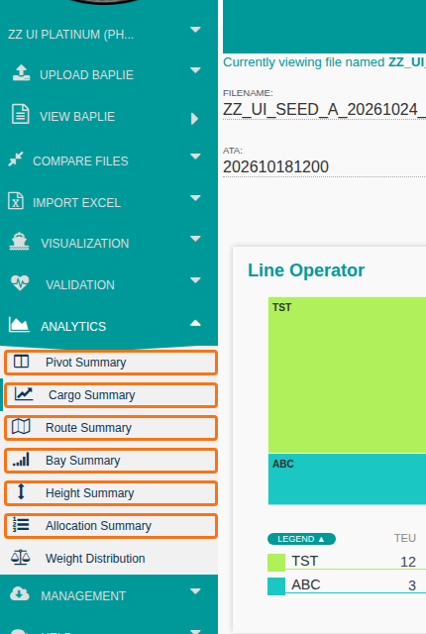This screenshot has width=426, height=634.
Task: Expand the Management dropdown arrow
Action: 195,591
